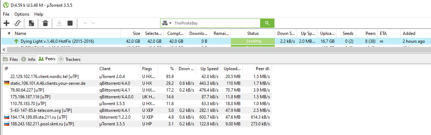Sort torrents by Size column header
Image resolution: width=431 pixels, height=135 pixels.
click(137, 33)
